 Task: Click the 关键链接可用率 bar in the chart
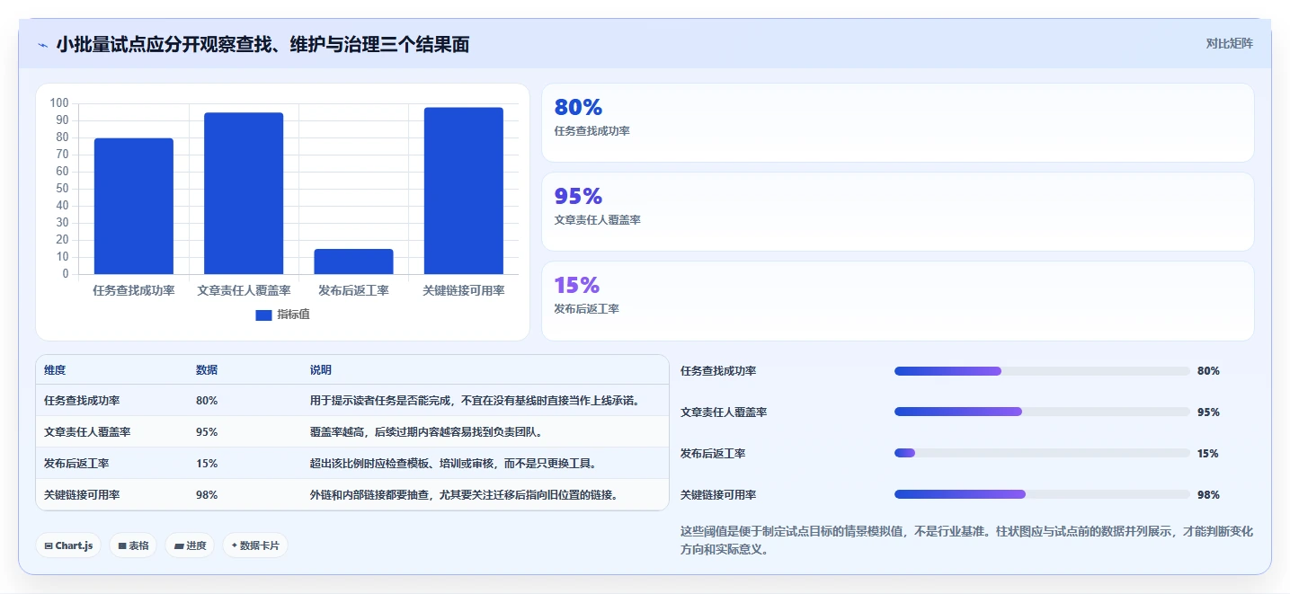click(464, 191)
